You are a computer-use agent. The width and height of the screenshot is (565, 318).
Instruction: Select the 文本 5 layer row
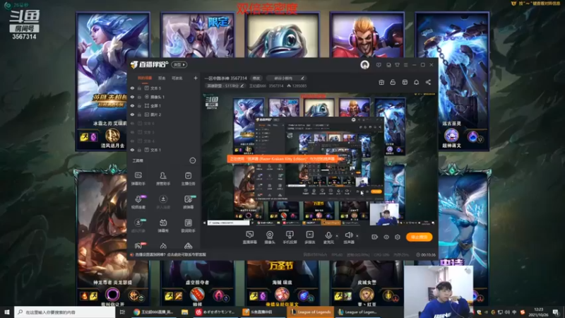click(x=164, y=88)
